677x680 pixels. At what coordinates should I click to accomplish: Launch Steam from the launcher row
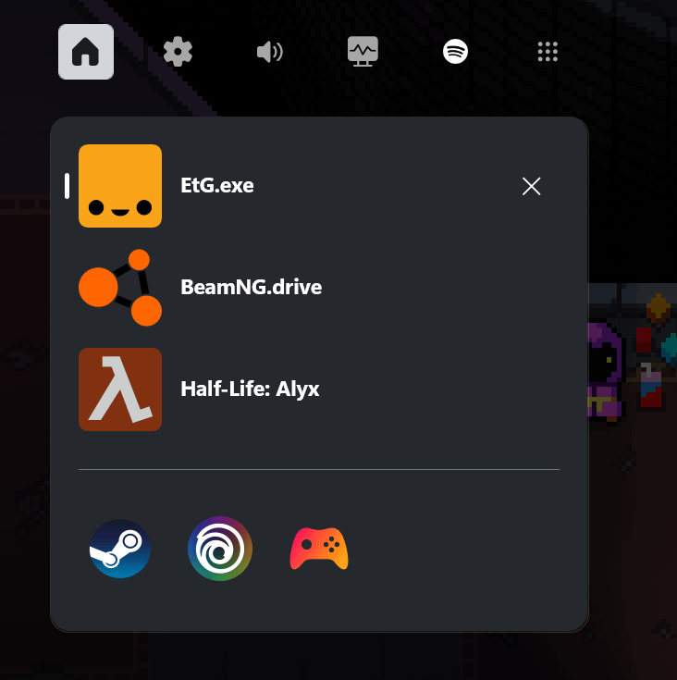click(120, 549)
